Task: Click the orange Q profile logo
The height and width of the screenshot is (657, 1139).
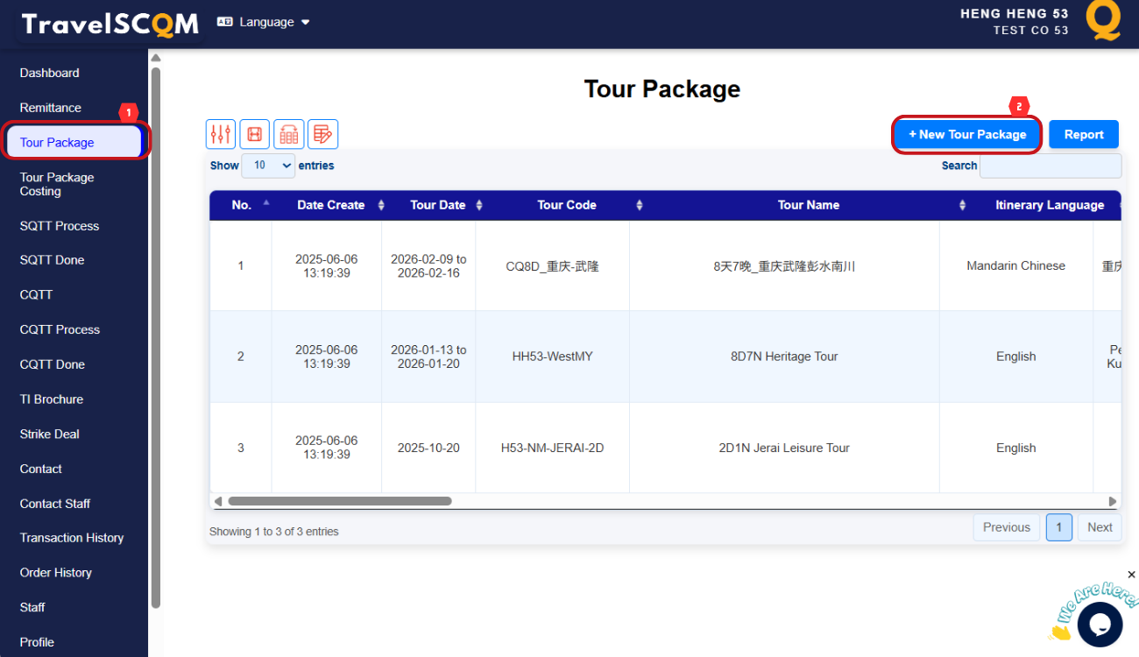Action: point(1103,21)
